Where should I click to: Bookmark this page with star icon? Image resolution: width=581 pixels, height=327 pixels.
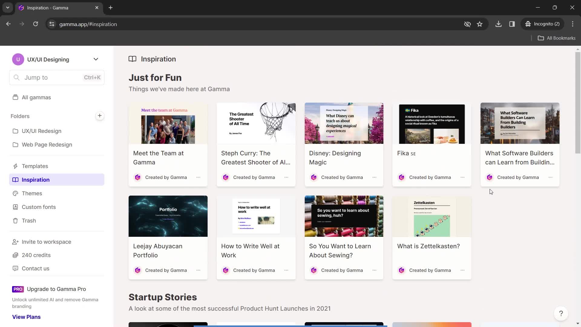480,24
